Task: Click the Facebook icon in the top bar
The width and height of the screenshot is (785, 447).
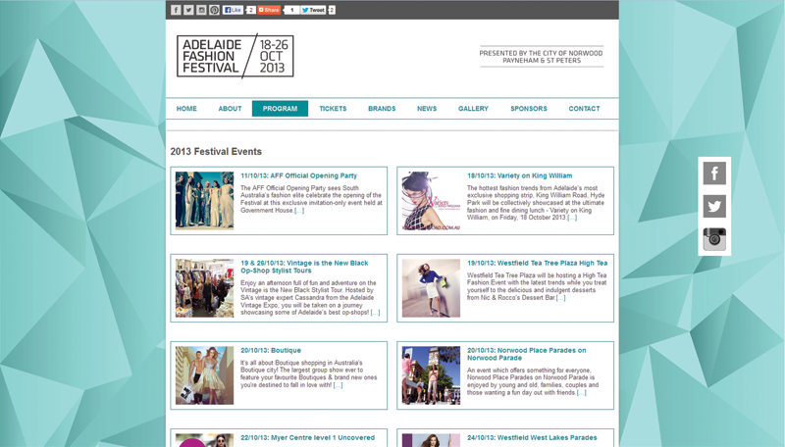Action: pos(176,10)
